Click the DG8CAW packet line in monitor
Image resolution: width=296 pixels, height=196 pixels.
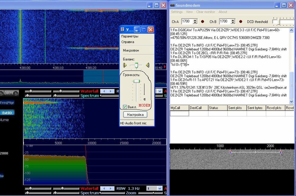(225, 30)
